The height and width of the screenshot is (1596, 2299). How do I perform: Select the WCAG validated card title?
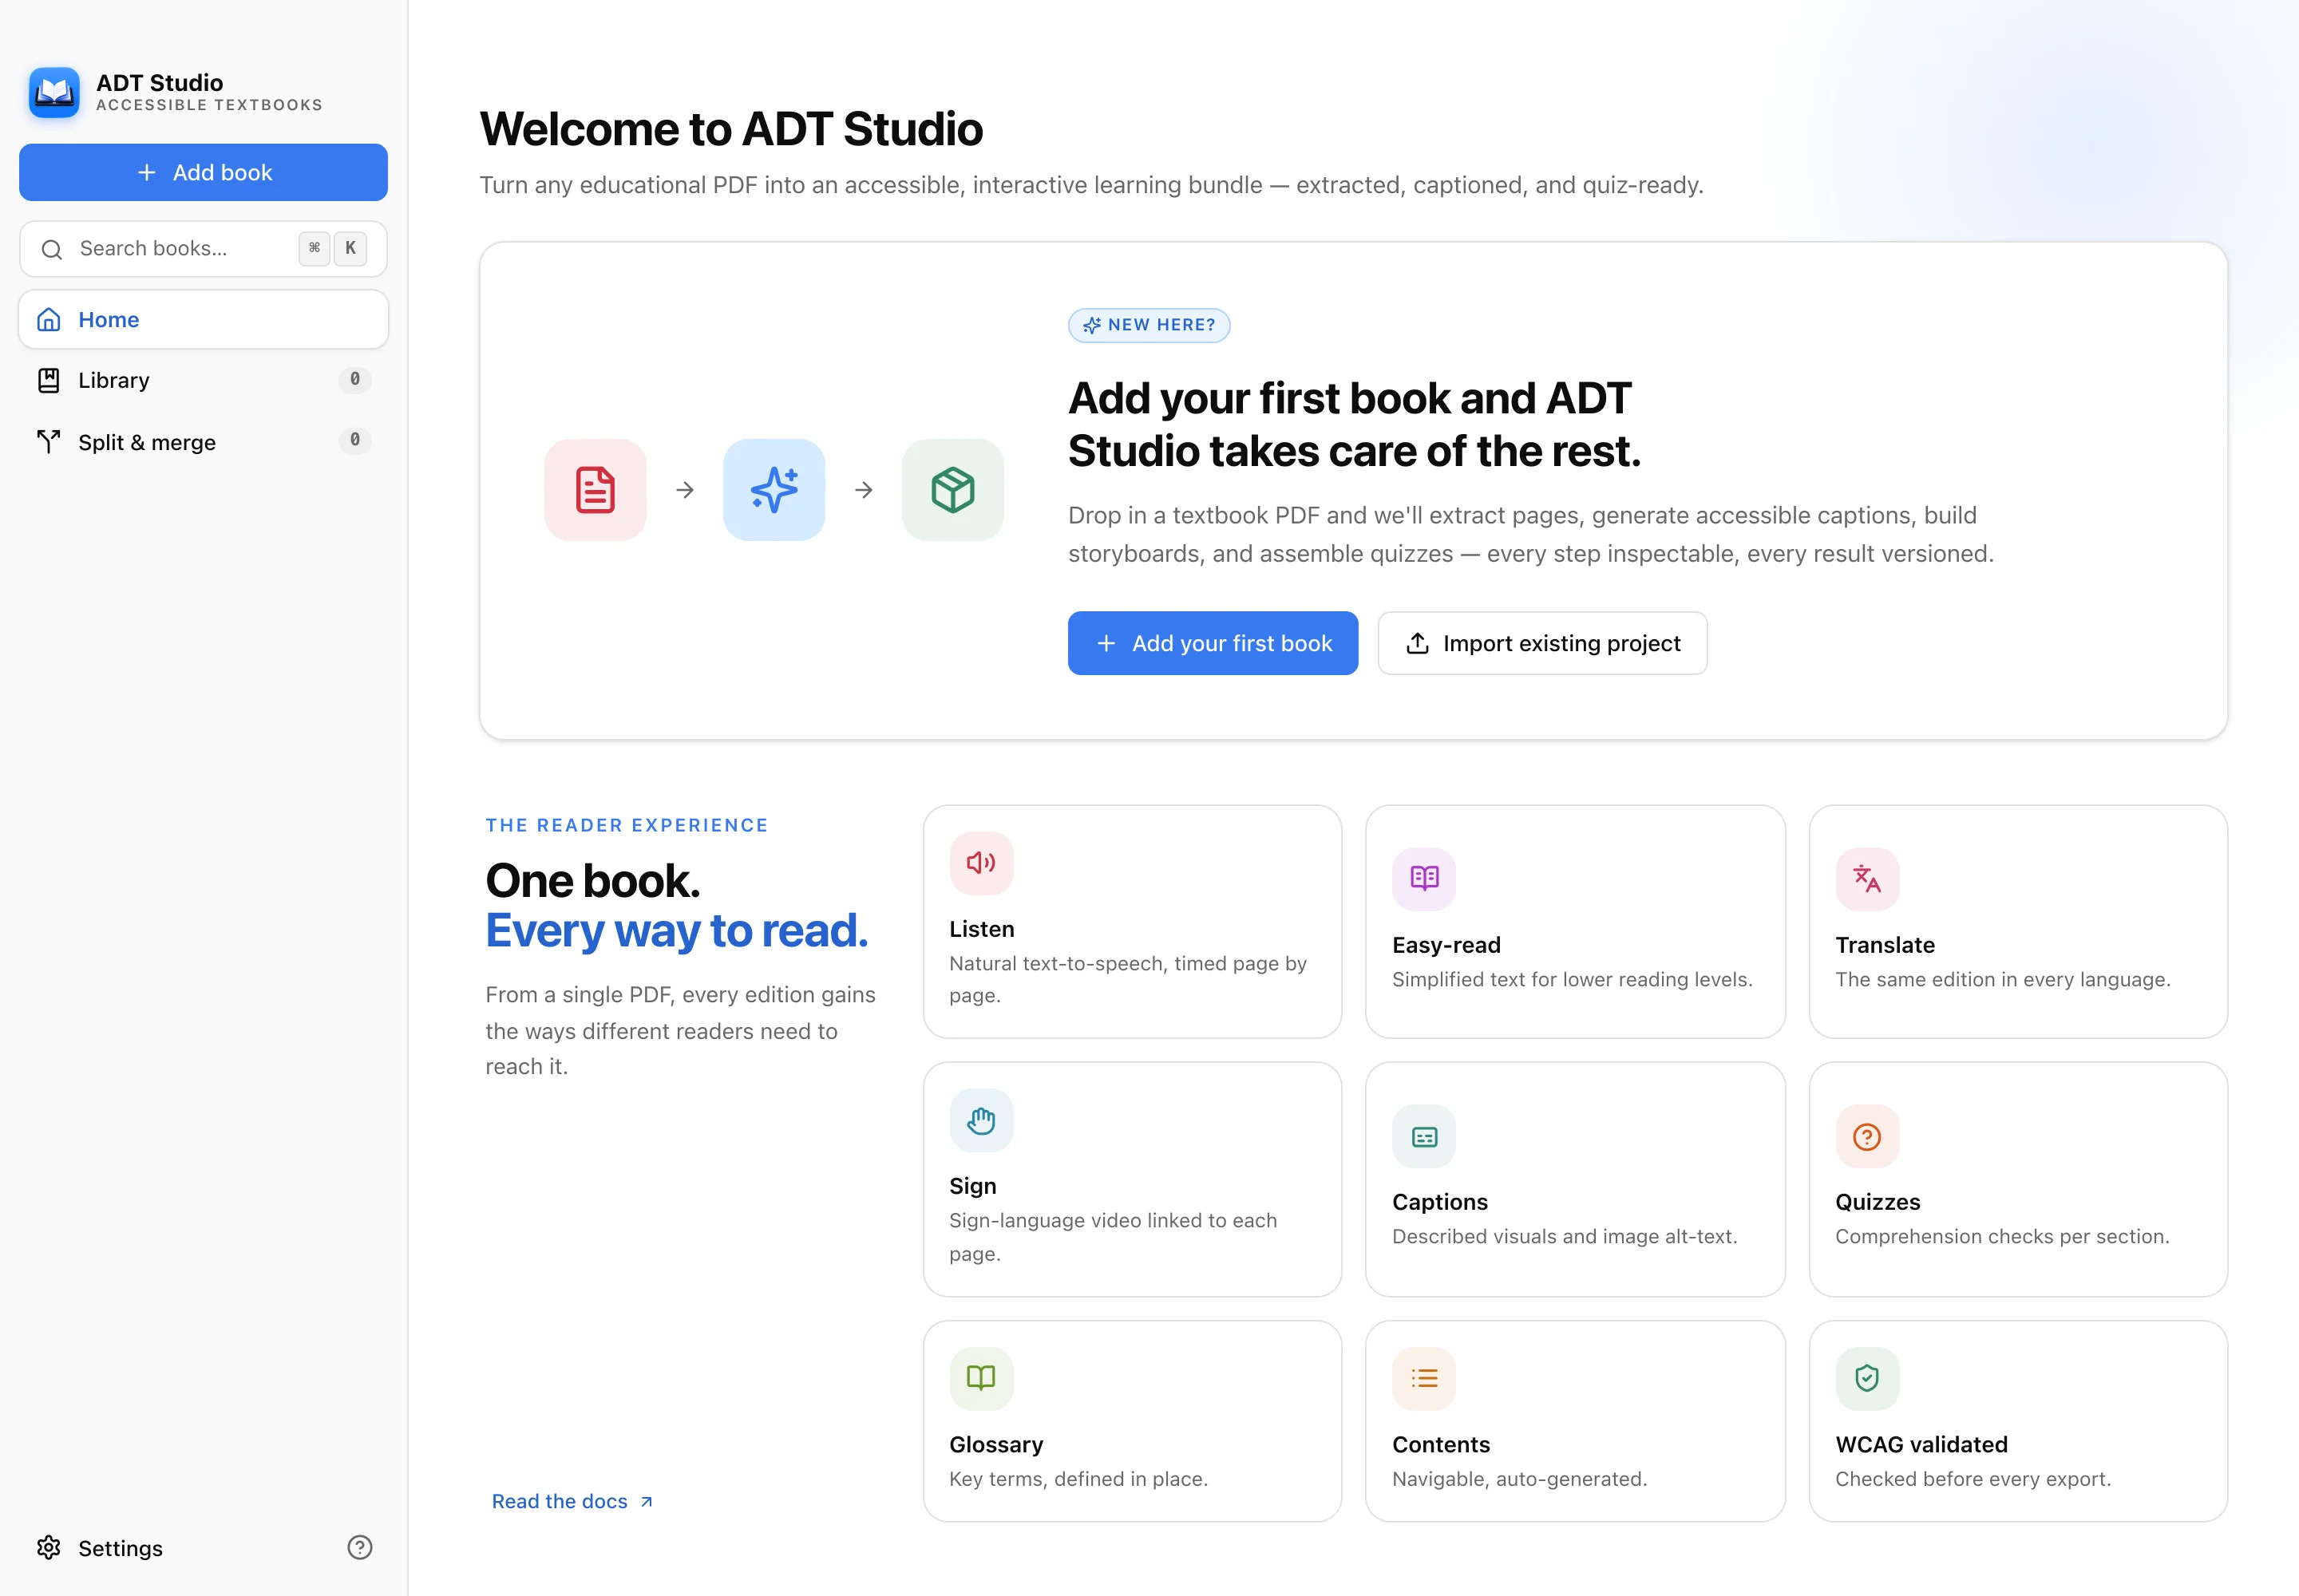(1921, 1444)
